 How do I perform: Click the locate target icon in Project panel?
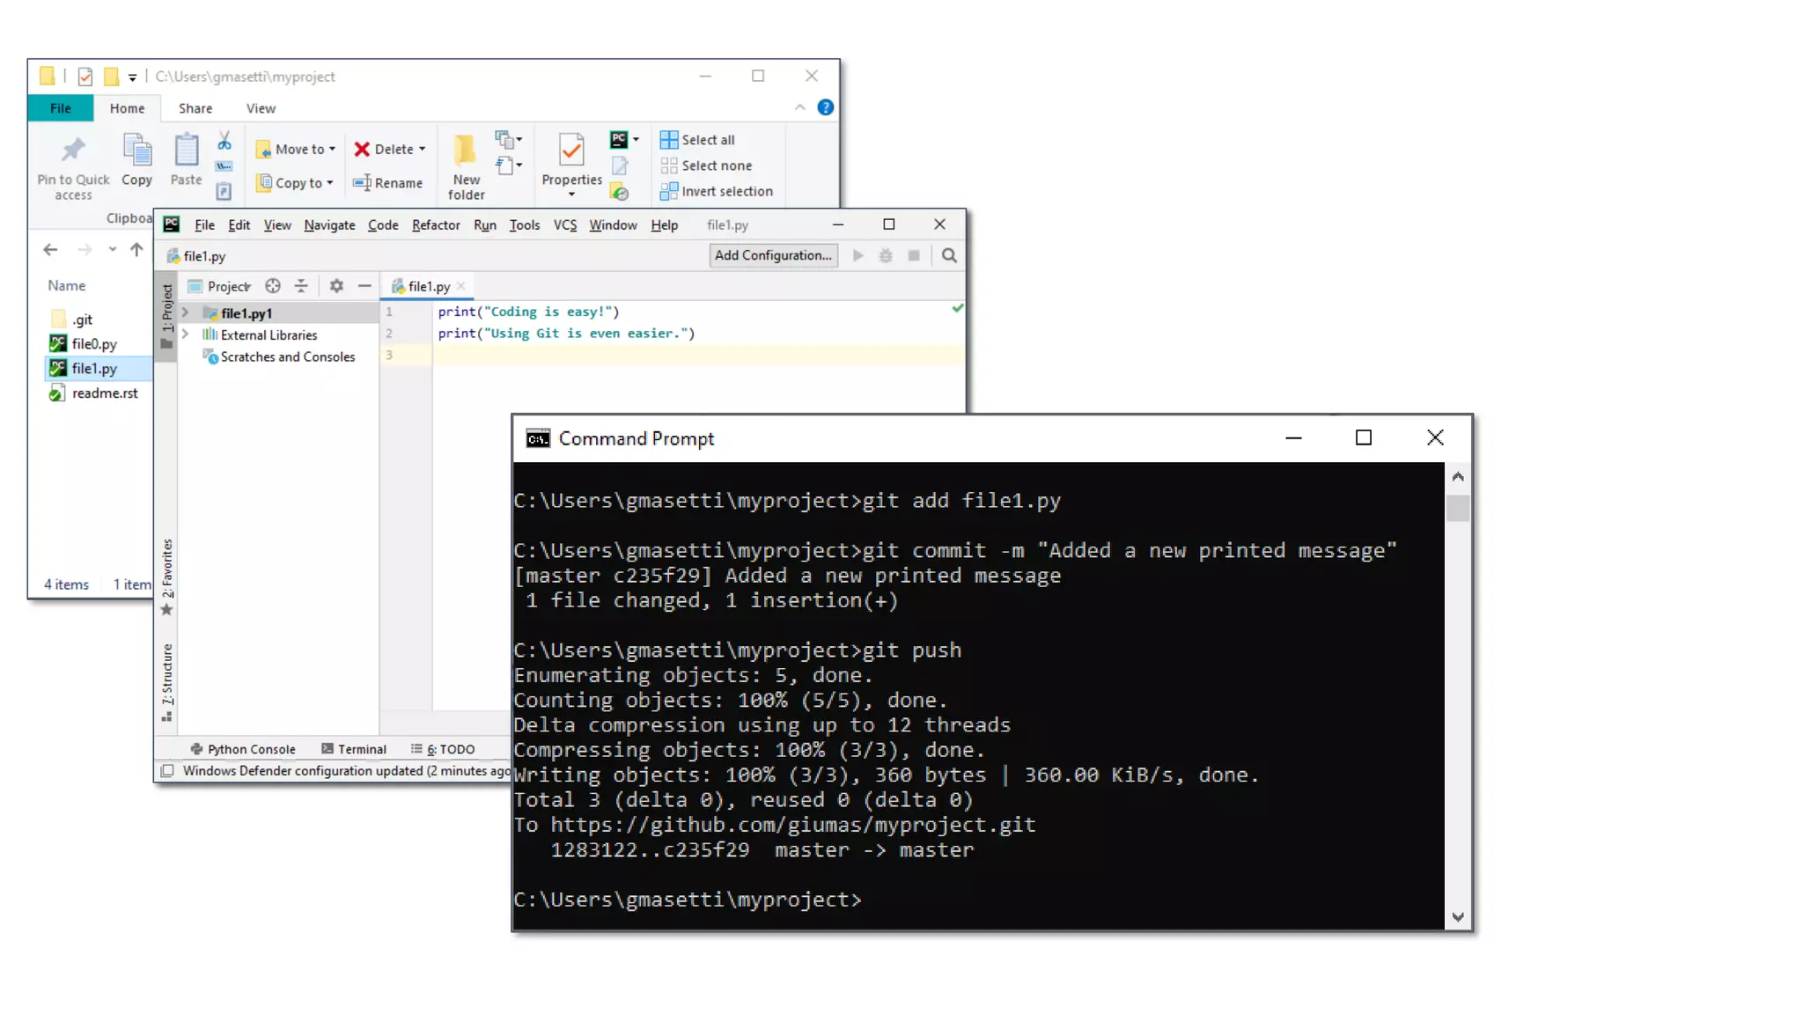[273, 286]
